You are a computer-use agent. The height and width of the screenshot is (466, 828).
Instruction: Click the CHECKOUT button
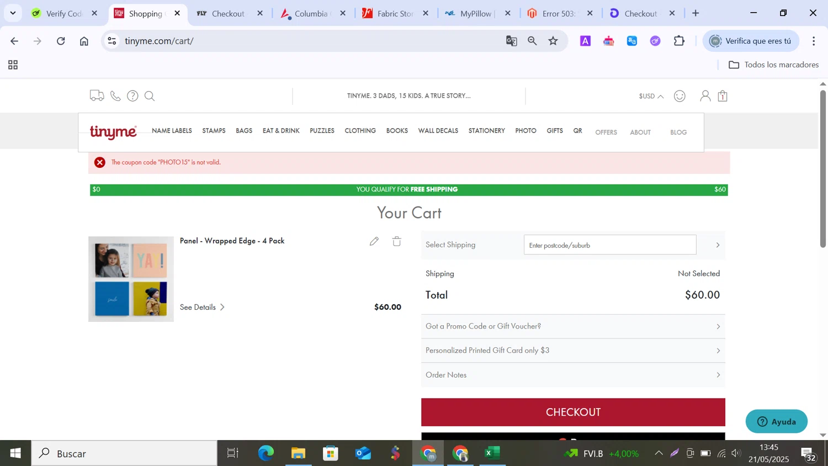point(573,412)
